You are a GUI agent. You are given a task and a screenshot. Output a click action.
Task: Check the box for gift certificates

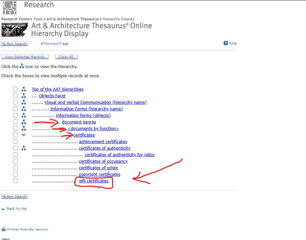tap(15, 181)
